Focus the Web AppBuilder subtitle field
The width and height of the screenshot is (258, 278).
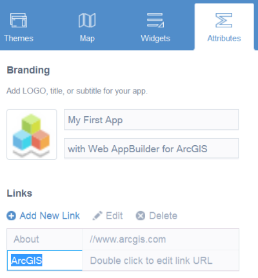coord(151,148)
